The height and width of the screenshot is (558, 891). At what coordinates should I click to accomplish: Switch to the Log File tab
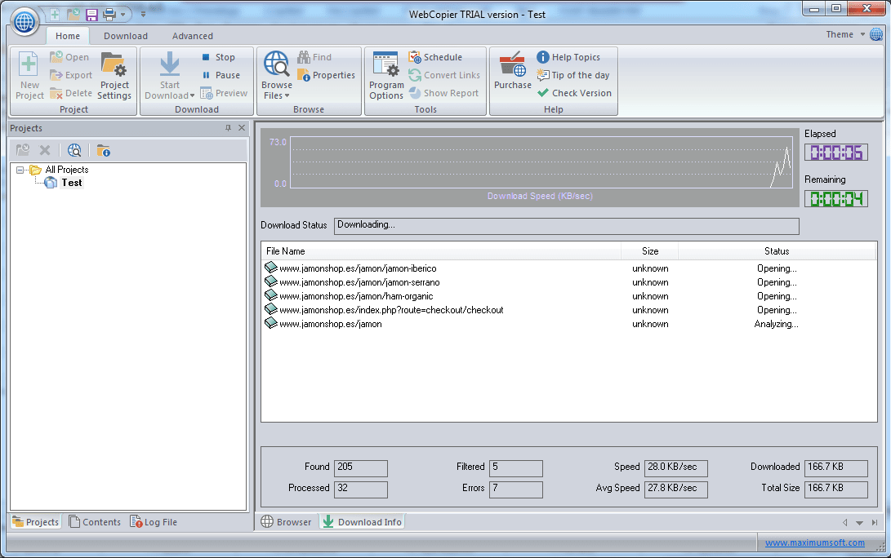[154, 521]
